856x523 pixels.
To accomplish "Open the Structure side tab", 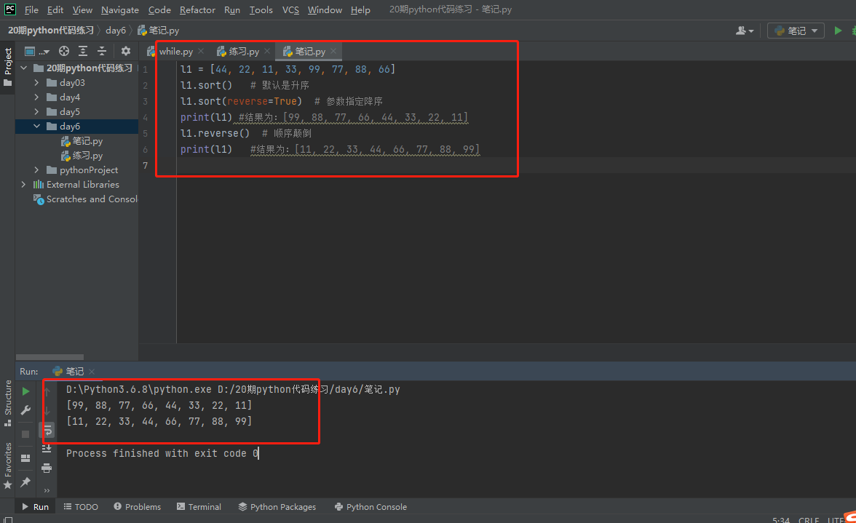I will point(7,402).
